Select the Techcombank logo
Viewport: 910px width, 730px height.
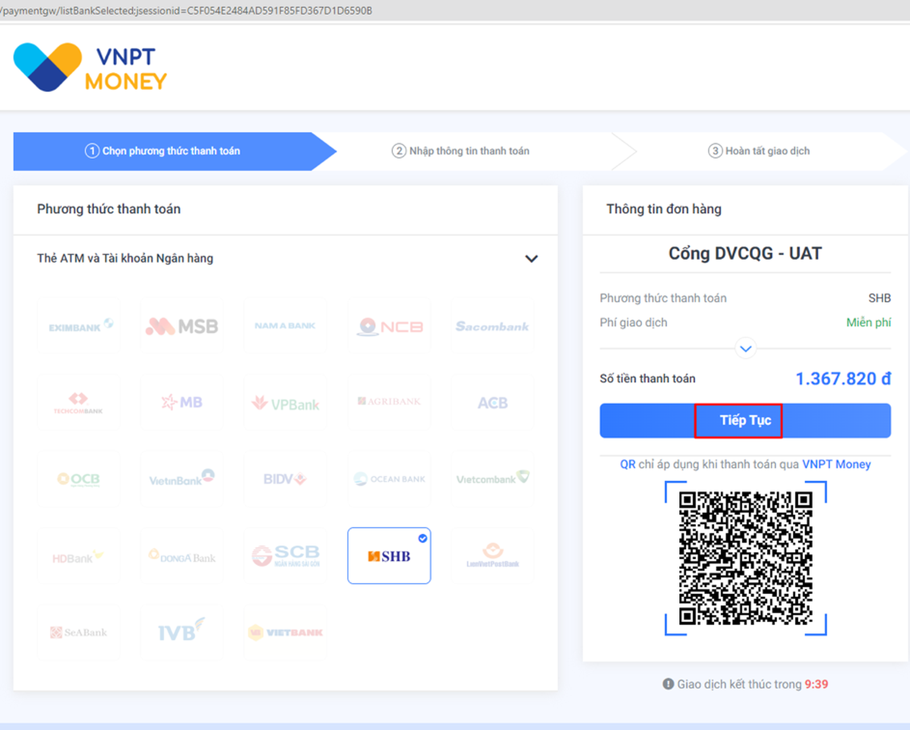[78, 402]
